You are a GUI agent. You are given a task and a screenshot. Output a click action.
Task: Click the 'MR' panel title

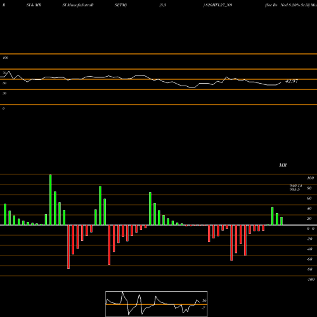(283, 165)
